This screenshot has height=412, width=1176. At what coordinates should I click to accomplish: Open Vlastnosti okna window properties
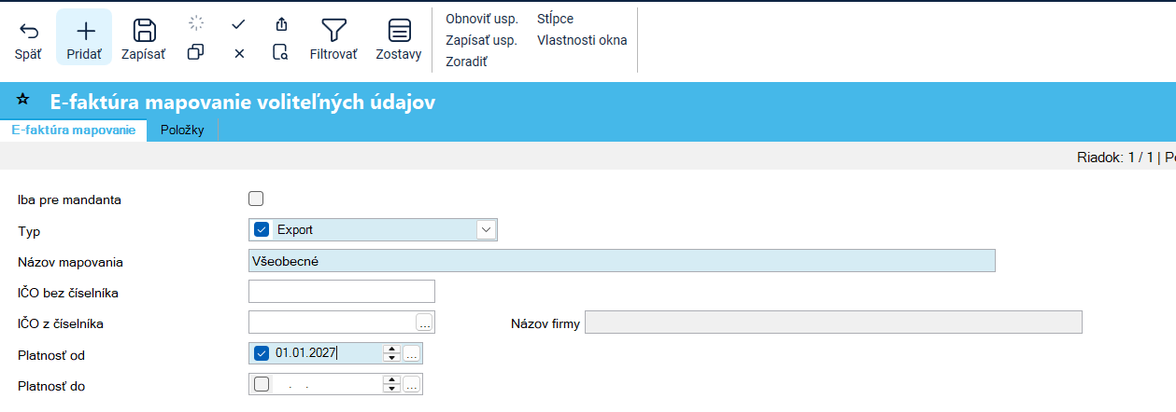[x=582, y=40]
